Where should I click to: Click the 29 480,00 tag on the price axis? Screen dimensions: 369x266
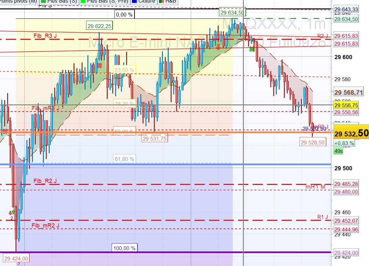click(346, 192)
